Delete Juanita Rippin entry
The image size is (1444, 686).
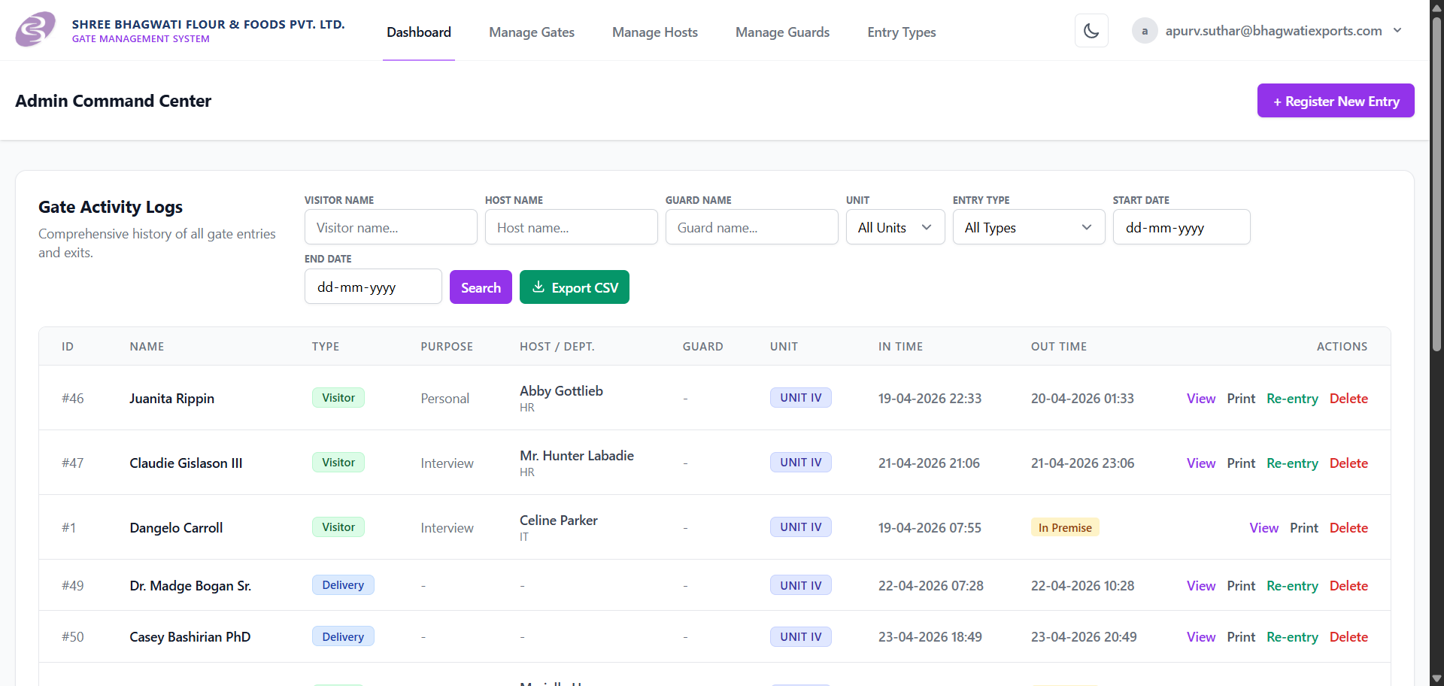1348,399
